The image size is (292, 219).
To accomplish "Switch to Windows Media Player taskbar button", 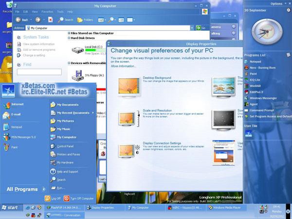I will tap(227, 208).
